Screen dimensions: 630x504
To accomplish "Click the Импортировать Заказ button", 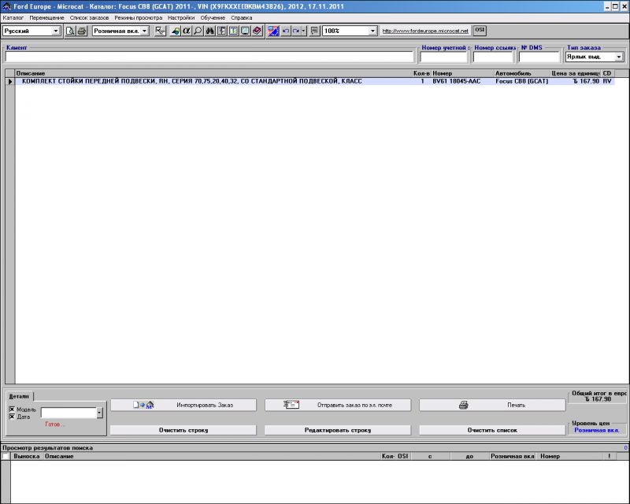I will [183, 405].
